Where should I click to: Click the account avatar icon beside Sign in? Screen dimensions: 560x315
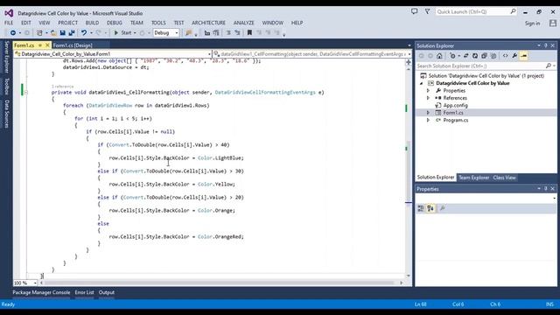pos(553,24)
